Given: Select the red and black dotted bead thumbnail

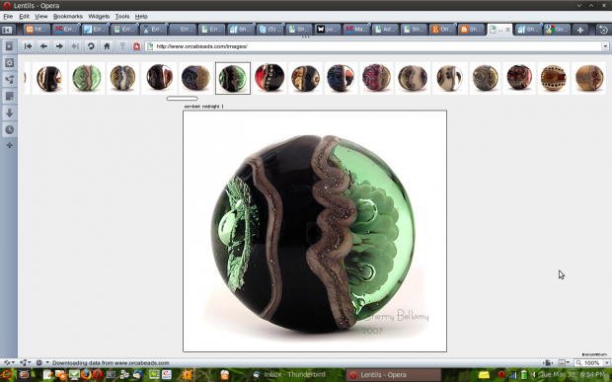Looking at the screenshot, I should pyautogui.click(x=269, y=78).
